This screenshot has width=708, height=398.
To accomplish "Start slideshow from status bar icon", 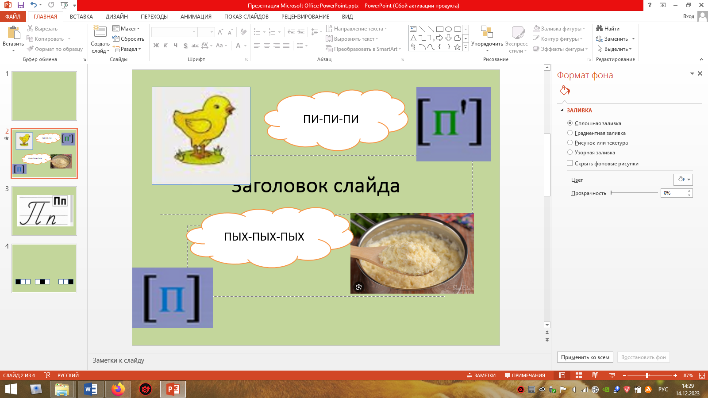I will click(x=612, y=375).
